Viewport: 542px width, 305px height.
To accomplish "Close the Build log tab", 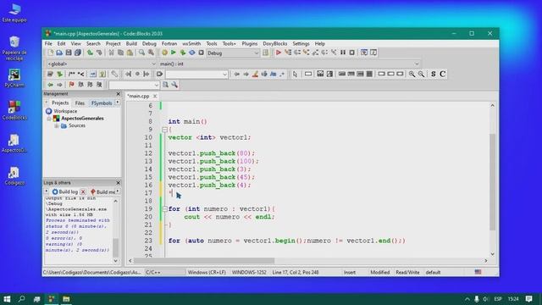I will coord(83,191).
